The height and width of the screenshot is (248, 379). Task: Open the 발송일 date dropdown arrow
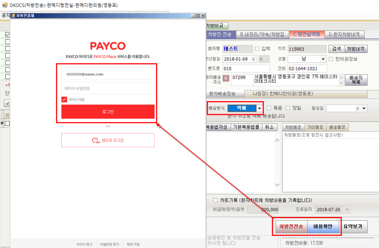click(364, 109)
